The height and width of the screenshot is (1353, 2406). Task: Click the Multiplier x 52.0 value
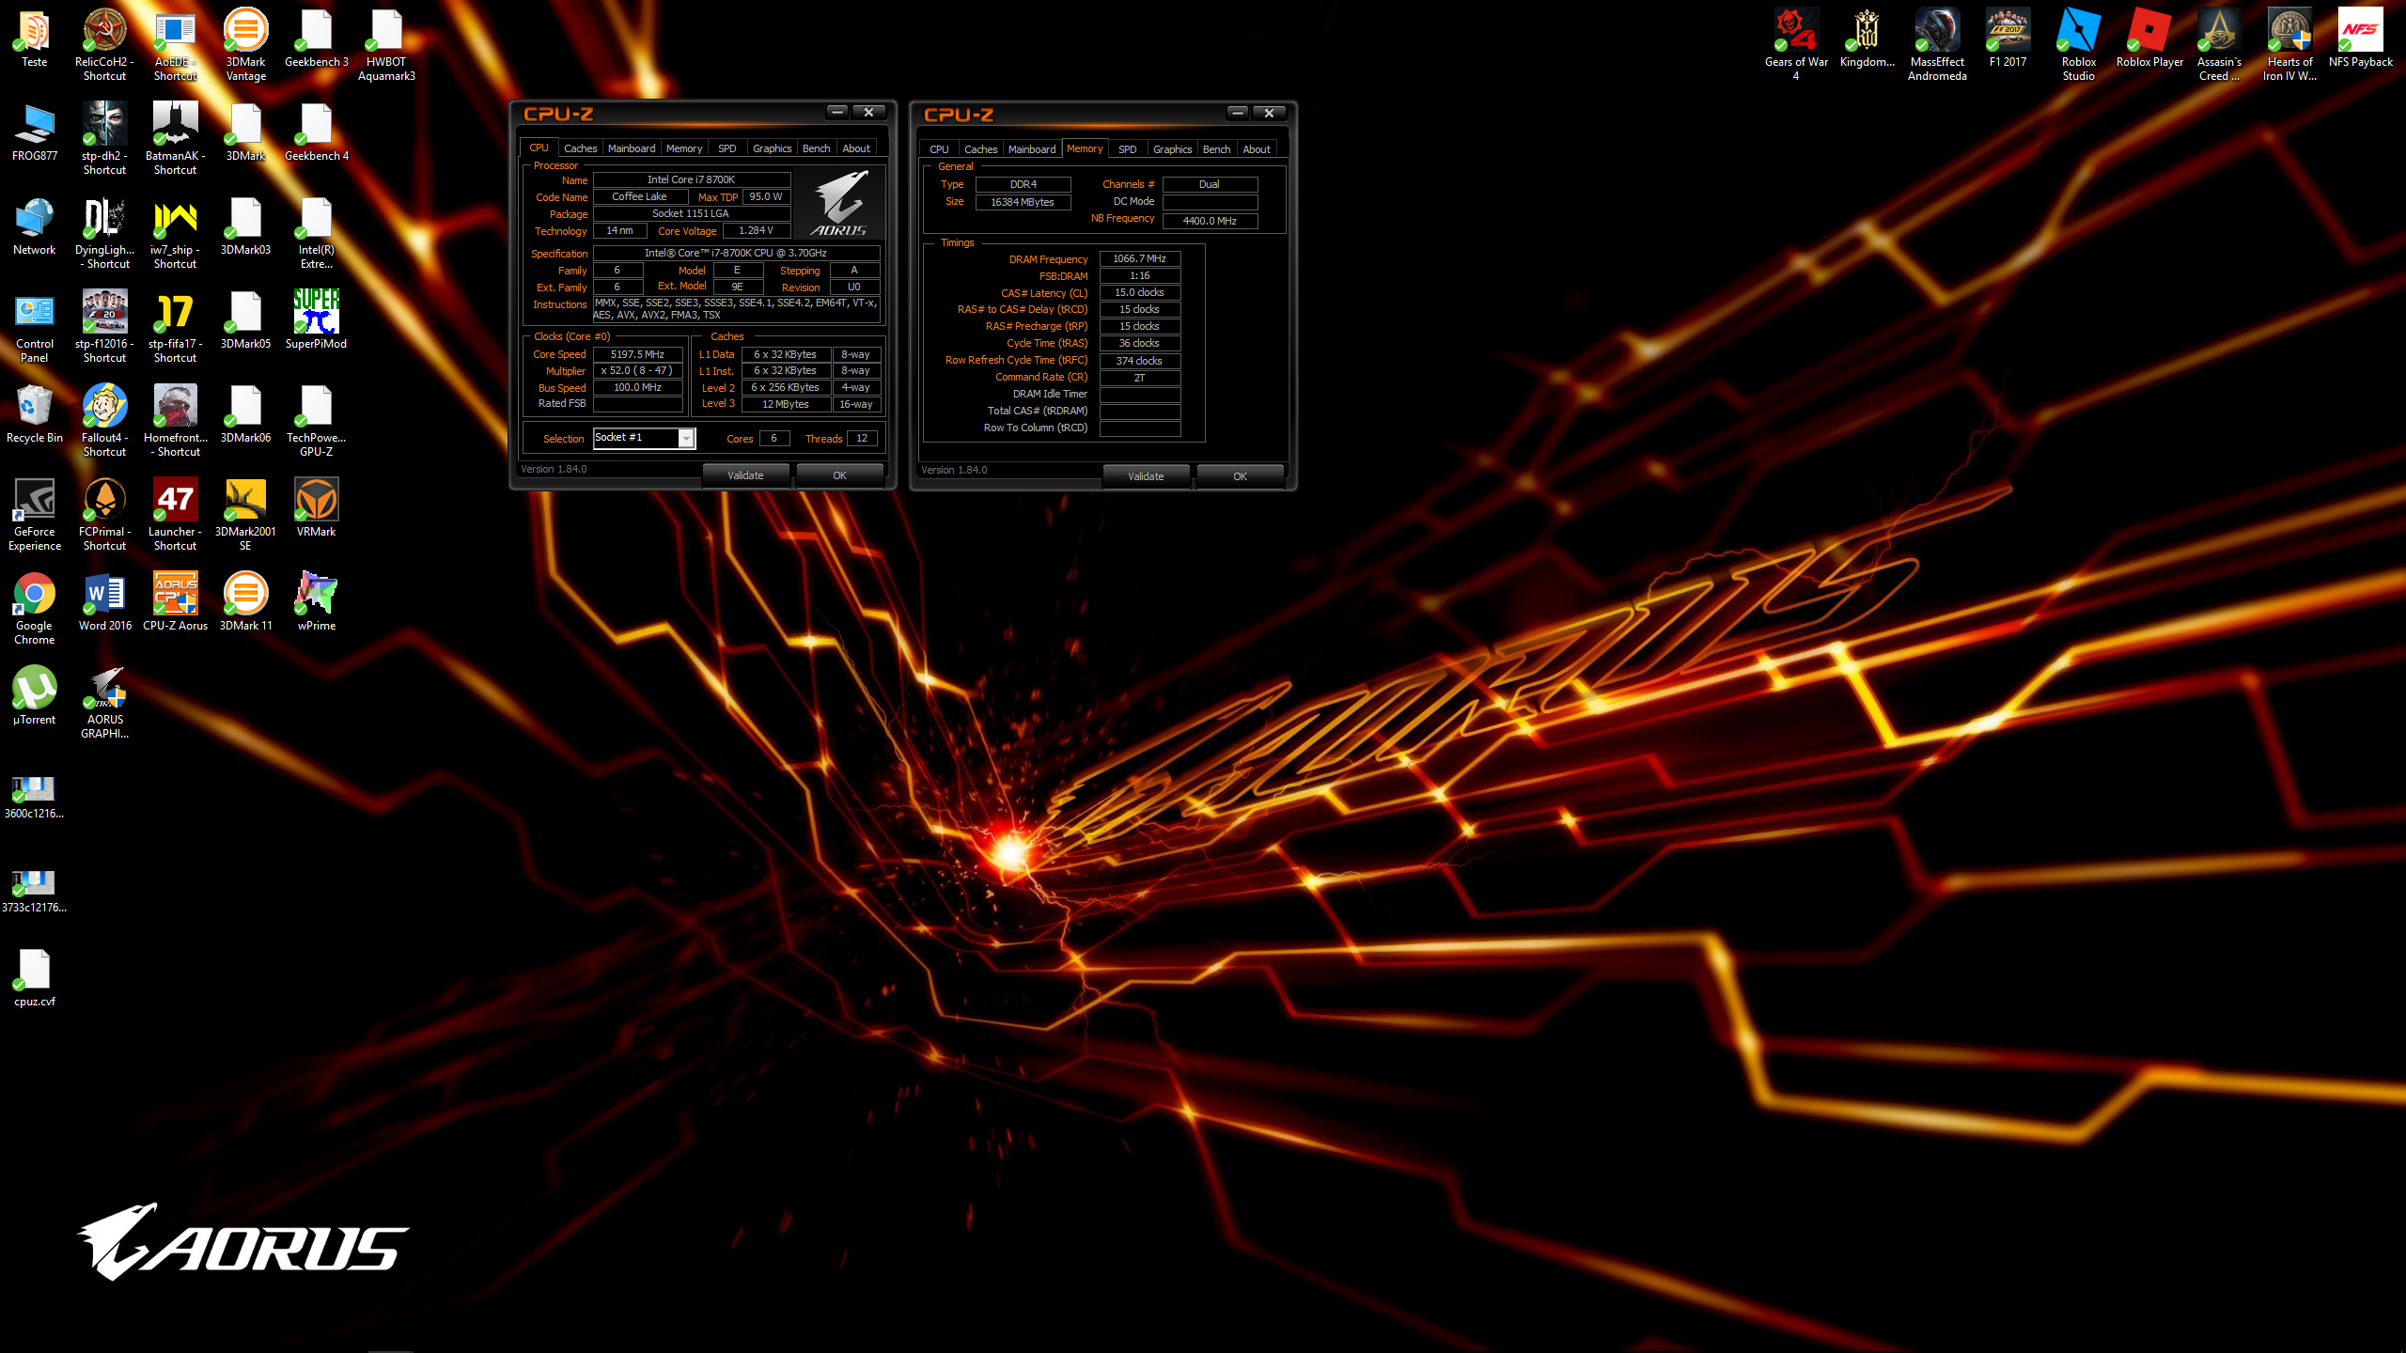click(x=637, y=370)
